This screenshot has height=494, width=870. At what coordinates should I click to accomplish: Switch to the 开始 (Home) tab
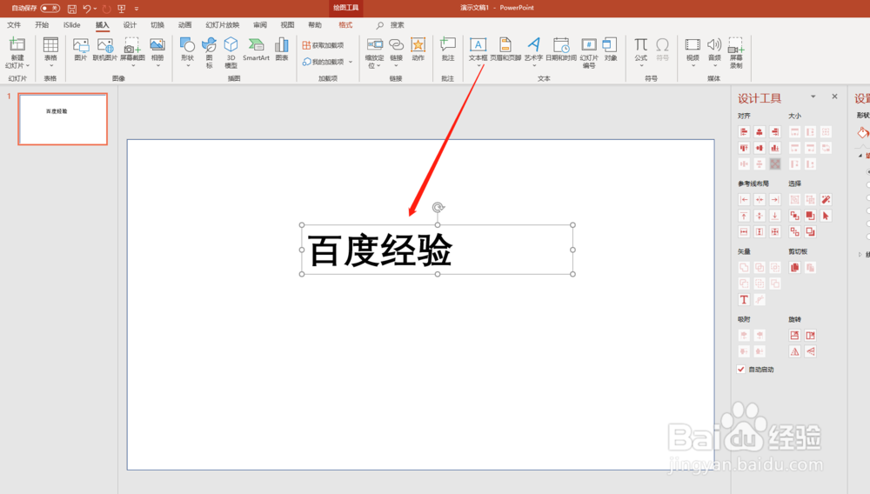42,25
